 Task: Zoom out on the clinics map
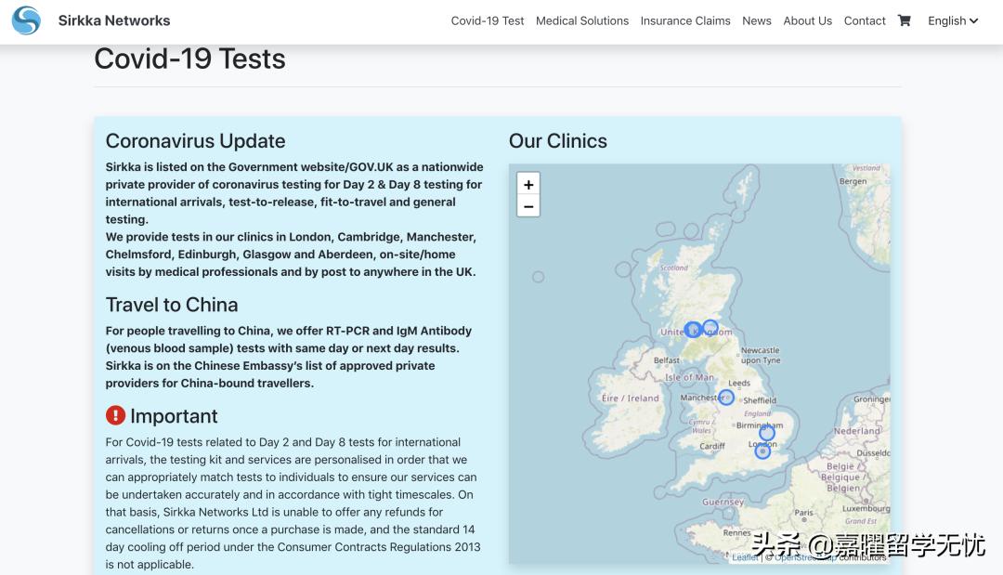pos(528,206)
